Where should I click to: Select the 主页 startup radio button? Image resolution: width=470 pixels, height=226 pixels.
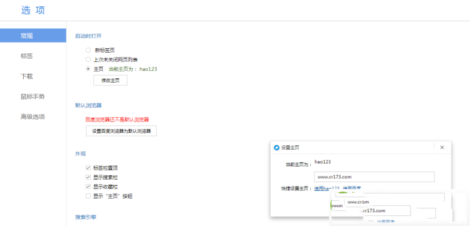(88, 69)
